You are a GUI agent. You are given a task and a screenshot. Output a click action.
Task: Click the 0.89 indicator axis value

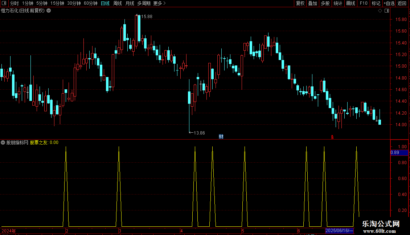(399, 153)
